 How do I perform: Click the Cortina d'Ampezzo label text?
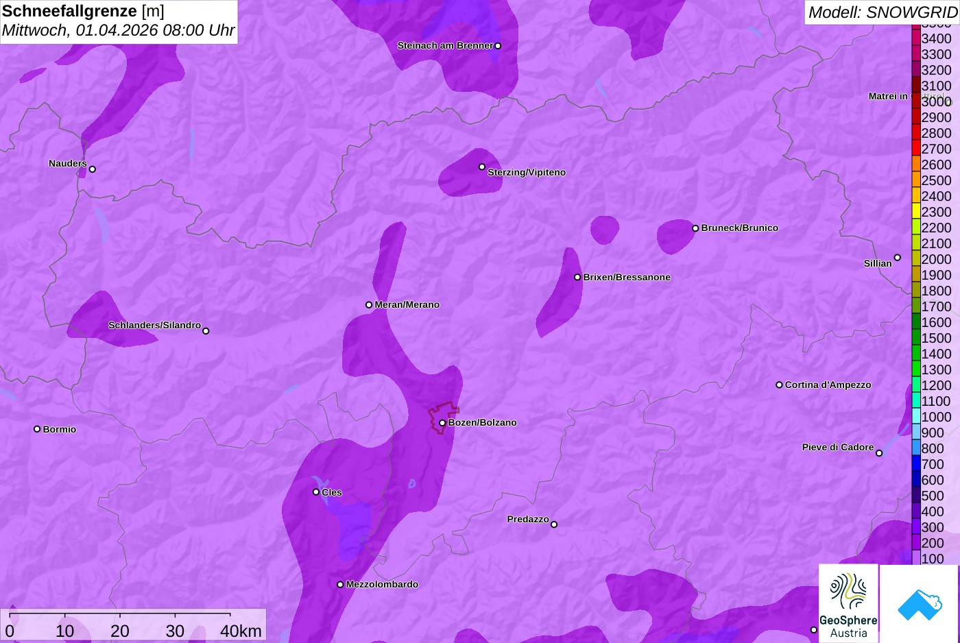828,385
